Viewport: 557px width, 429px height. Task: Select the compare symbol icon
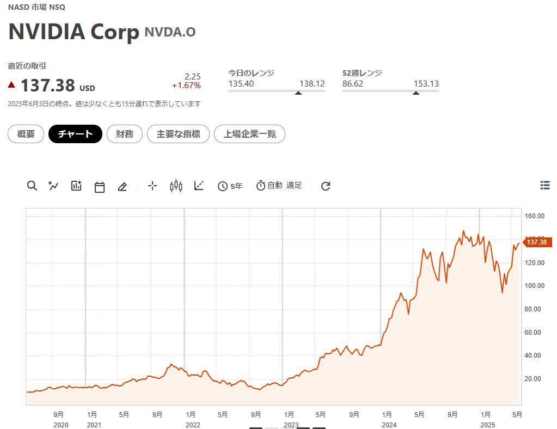coord(53,186)
